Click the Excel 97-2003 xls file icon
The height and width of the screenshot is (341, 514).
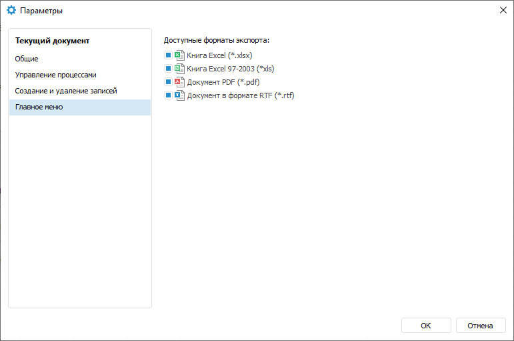click(x=179, y=69)
